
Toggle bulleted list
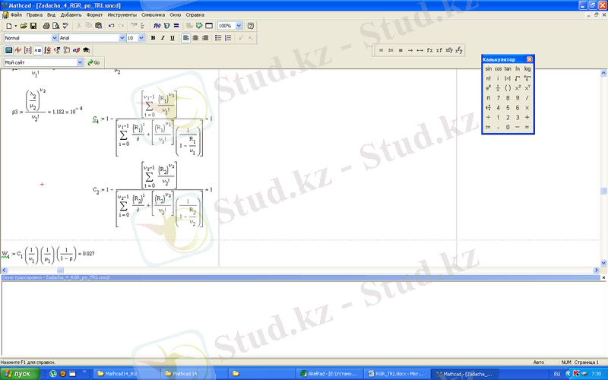[x=218, y=38]
